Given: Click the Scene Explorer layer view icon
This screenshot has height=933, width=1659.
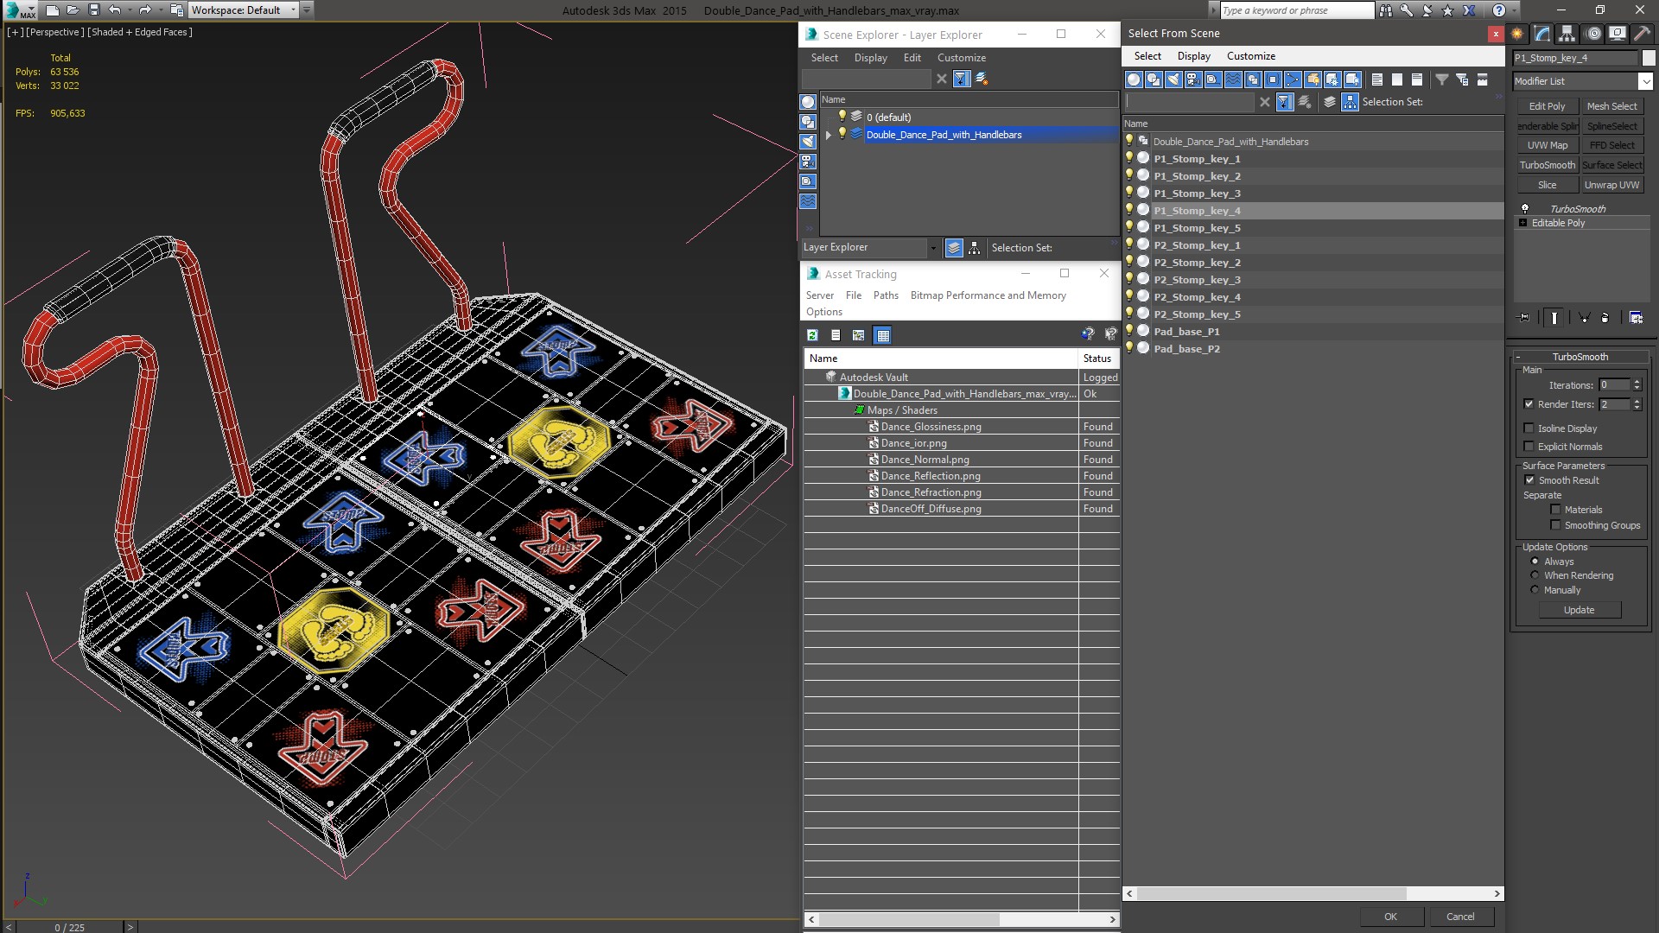Looking at the screenshot, I should pos(954,248).
